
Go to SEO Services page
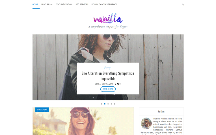(x=82, y=5)
